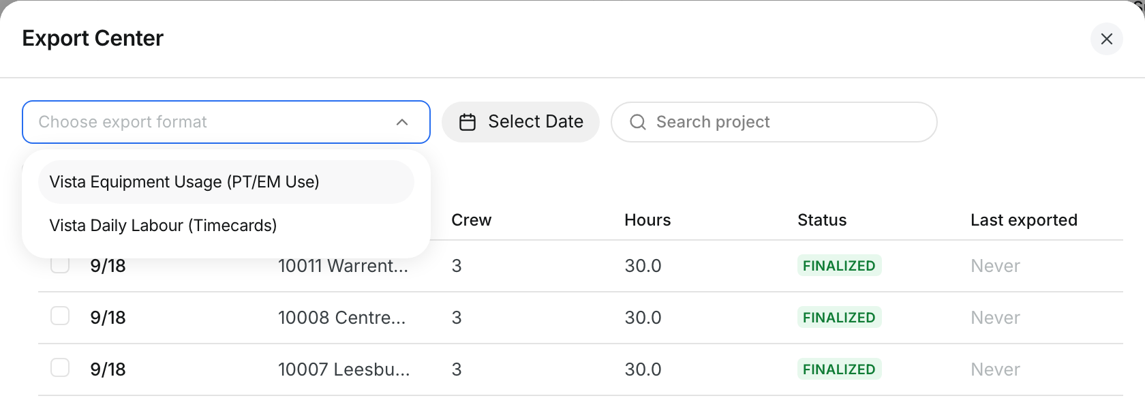Sort by the Crew column header
This screenshot has height=409, width=1145.
pyautogui.click(x=472, y=220)
